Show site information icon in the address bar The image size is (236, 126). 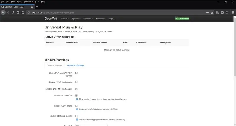(29, 13)
